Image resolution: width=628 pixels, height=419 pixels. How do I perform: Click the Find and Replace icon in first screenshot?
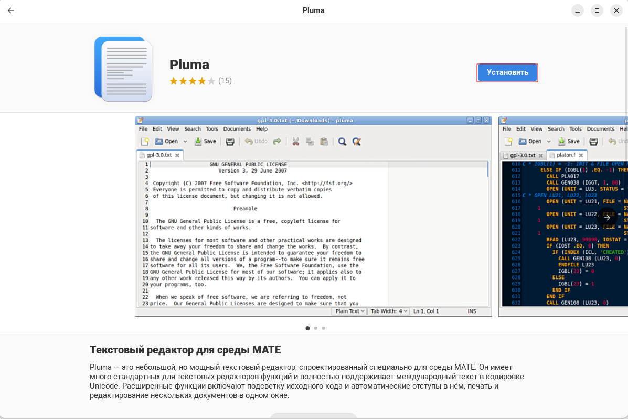(x=356, y=142)
